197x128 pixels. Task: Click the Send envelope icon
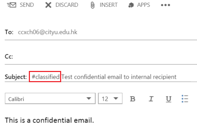point(12,5)
